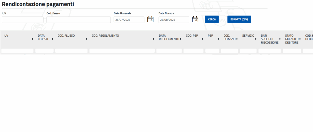Sort by Cod. PSP column arrow
313x132 pixels.
click(202, 39)
